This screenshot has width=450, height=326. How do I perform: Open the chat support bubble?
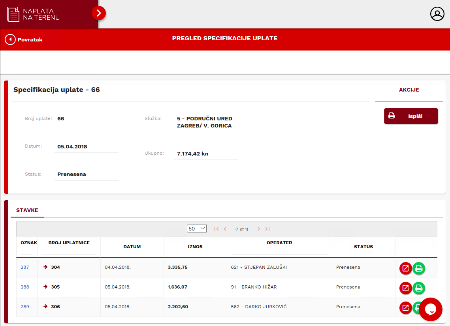431,309
